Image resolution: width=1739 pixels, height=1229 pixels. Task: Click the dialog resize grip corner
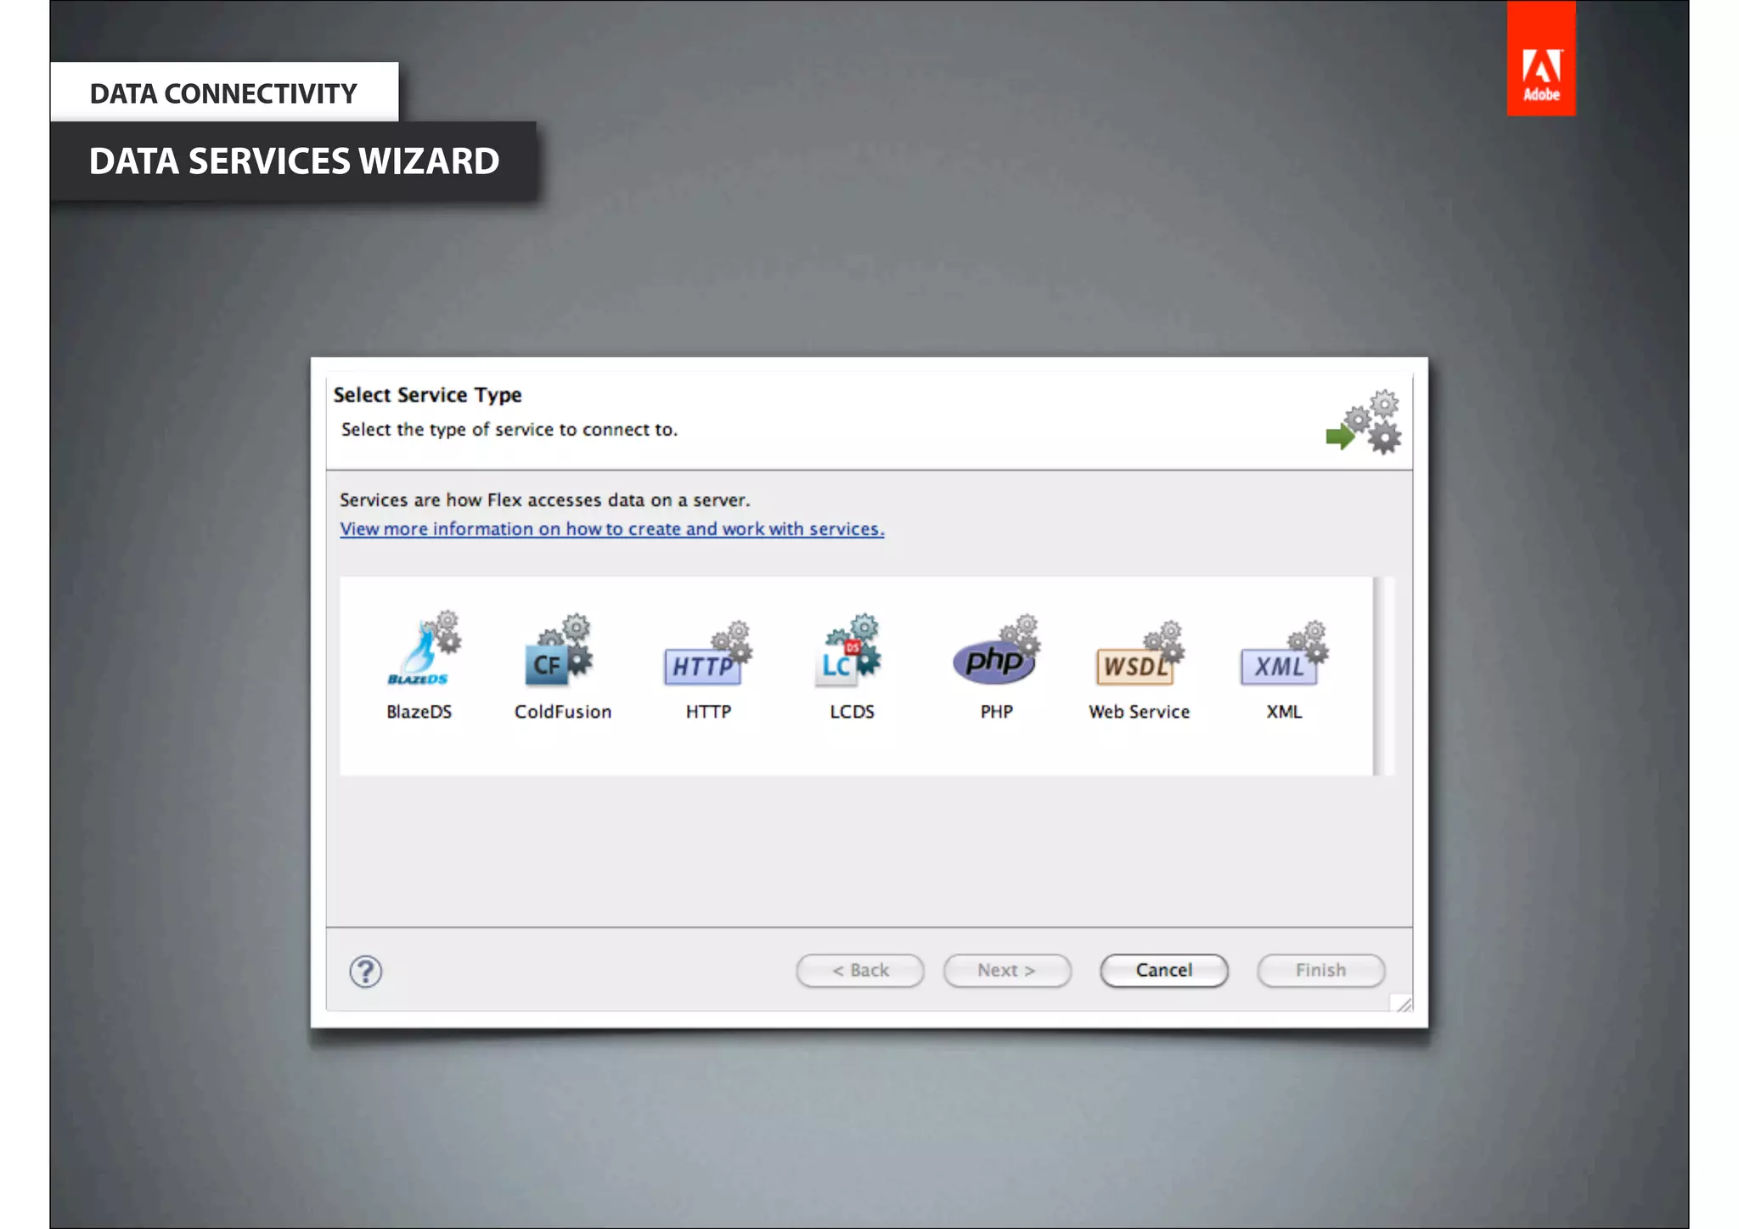coord(1404,1004)
